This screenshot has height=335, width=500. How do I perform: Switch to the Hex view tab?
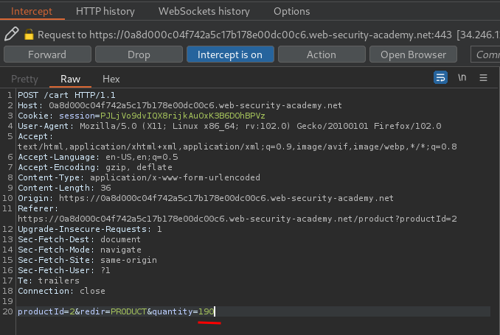pyautogui.click(x=111, y=79)
